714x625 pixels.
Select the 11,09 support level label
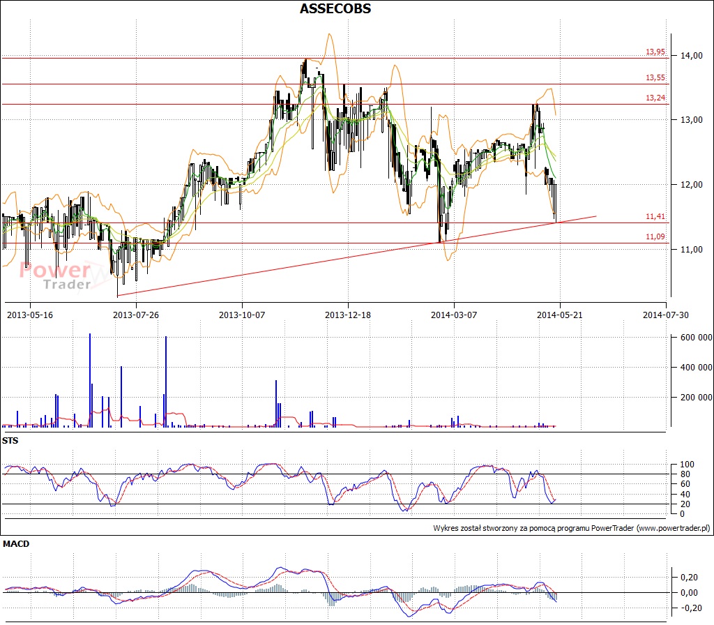click(x=655, y=236)
